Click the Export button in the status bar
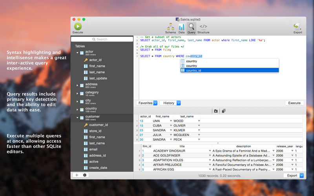This screenshot has height=196, width=314. [x=292, y=176]
